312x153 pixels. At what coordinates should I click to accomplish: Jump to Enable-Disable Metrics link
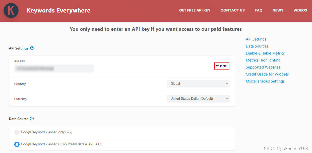tap(265, 53)
